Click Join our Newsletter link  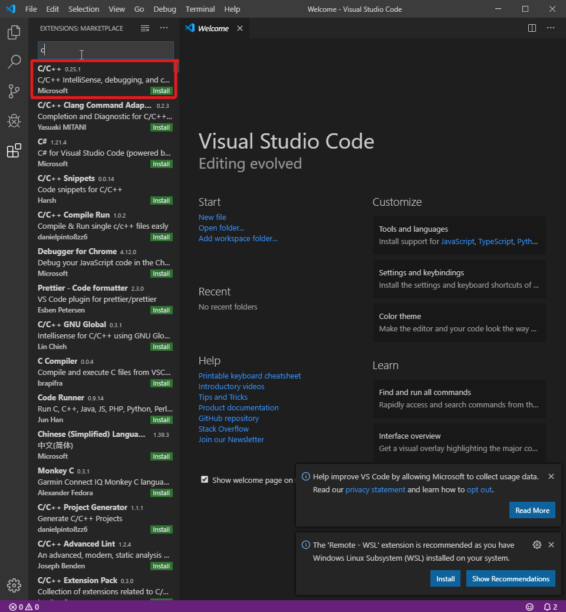pos(231,439)
